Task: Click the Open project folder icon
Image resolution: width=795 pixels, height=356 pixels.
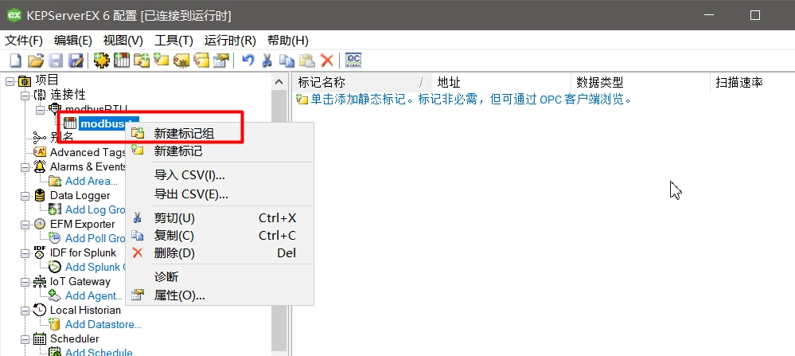Action: click(36, 61)
